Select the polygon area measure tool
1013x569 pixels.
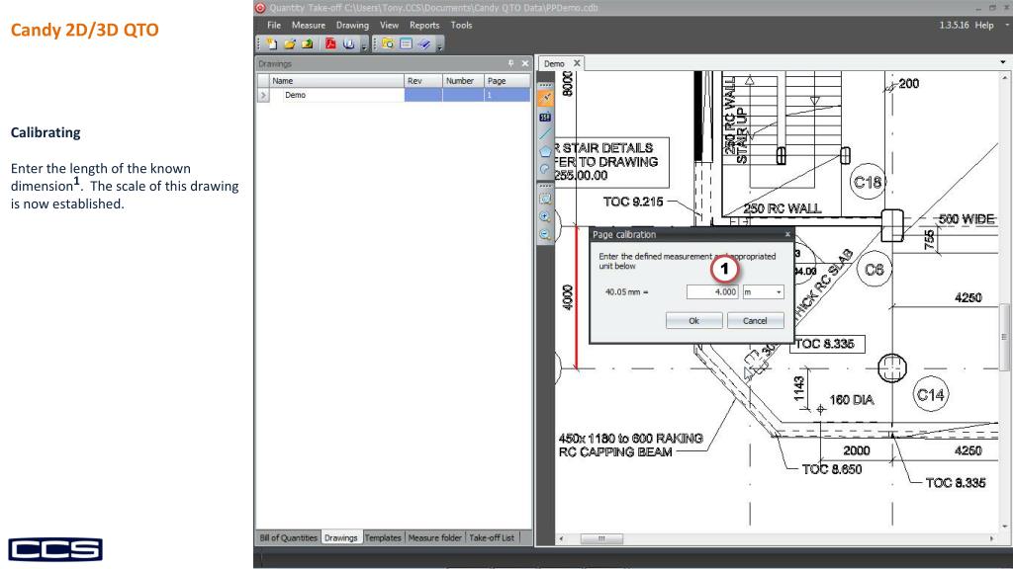pyautogui.click(x=545, y=151)
